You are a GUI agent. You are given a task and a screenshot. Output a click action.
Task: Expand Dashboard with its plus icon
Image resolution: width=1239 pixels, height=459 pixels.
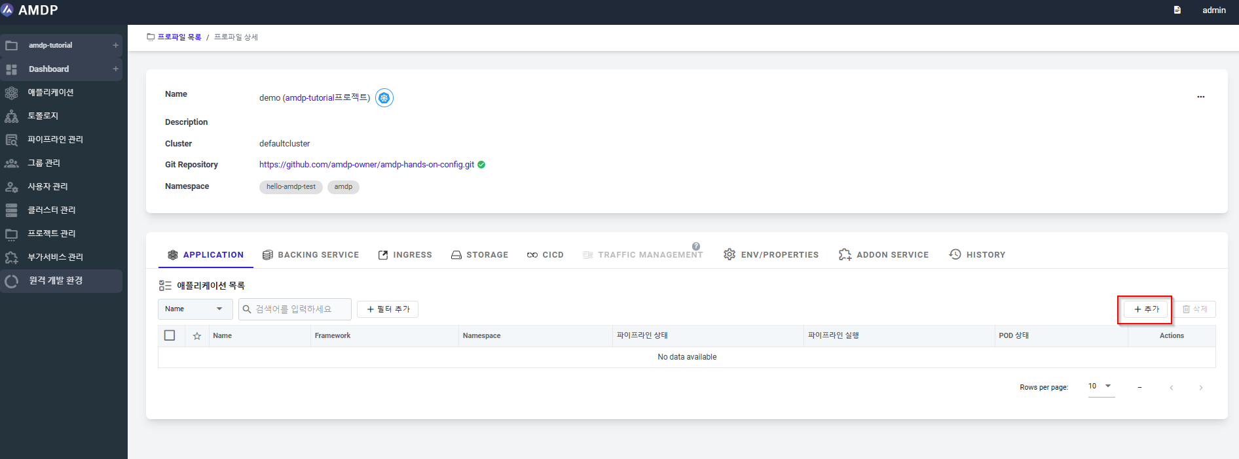[115, 69]
